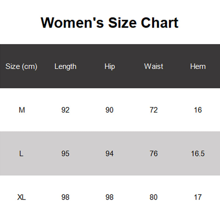220x219 pixels.
Task: Click the L length value 95
Action: pyautogui.click(x=65, y=154)
